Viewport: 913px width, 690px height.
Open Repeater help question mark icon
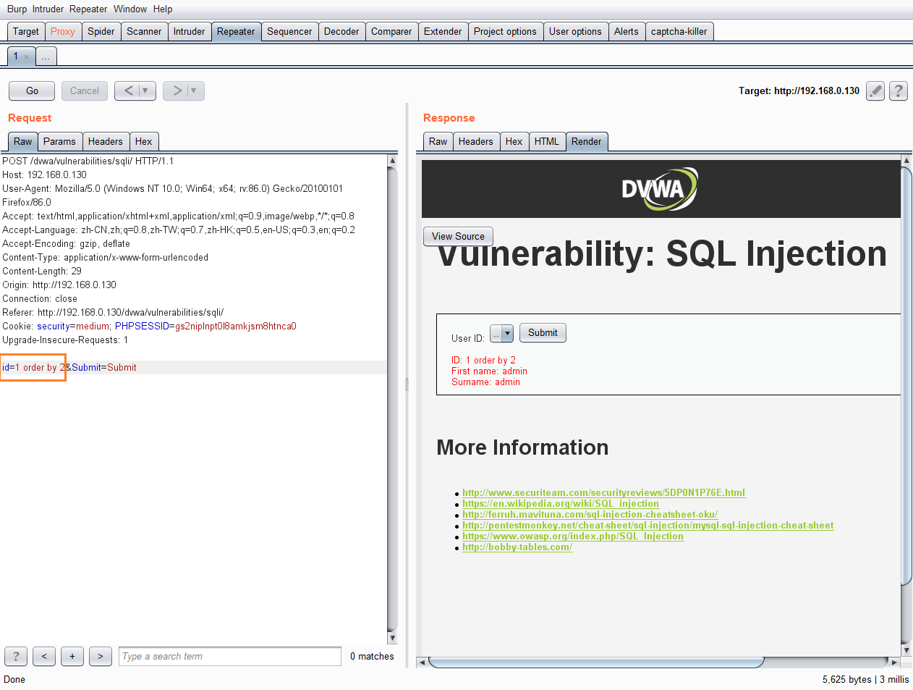(x=899, y=91)
